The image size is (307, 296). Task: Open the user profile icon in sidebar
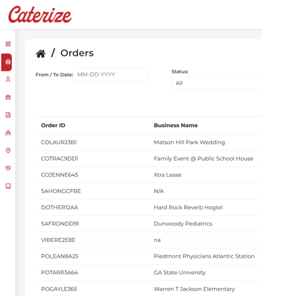[x=8, y=80]
